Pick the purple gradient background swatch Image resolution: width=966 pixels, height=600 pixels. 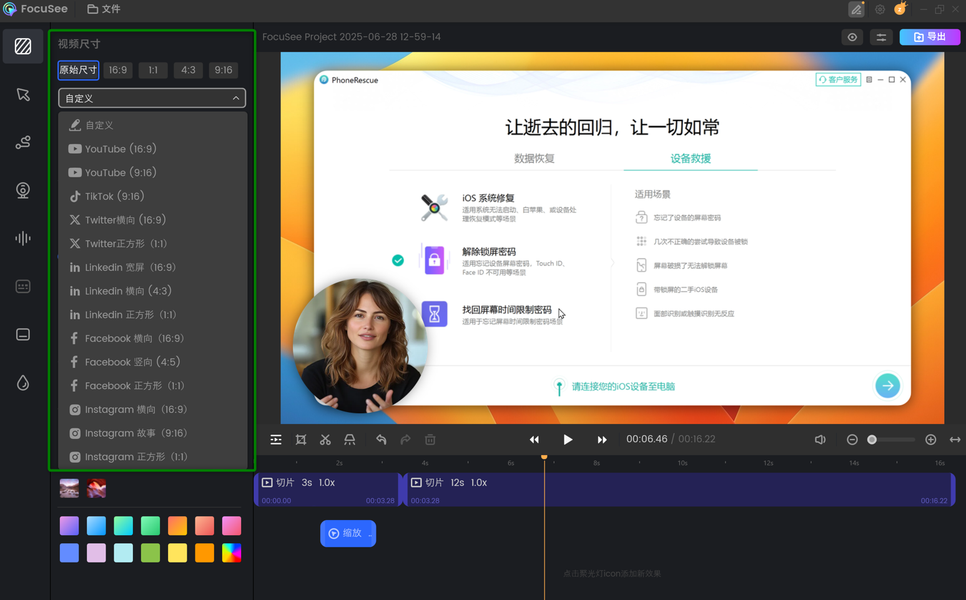(x=69, y=526)
